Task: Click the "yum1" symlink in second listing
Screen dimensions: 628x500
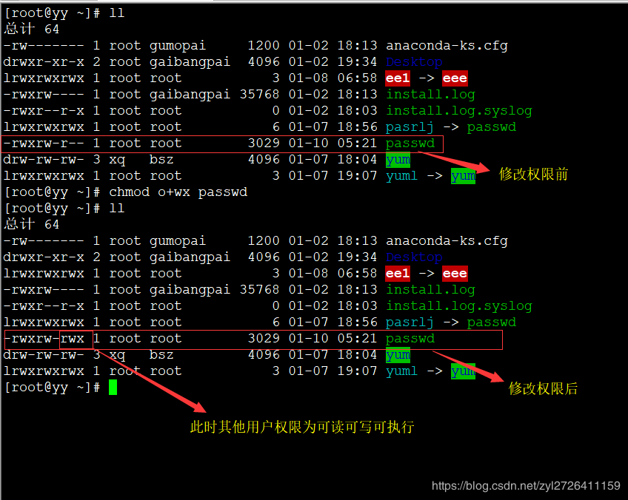Action: pos(401,371)
